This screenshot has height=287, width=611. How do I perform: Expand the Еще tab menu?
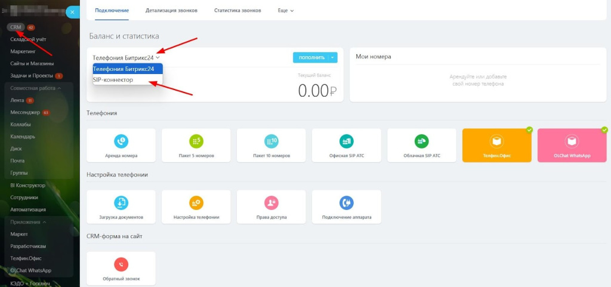[286, 11]
